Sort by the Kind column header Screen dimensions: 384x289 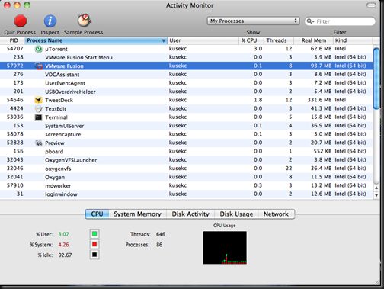(353, 40)
